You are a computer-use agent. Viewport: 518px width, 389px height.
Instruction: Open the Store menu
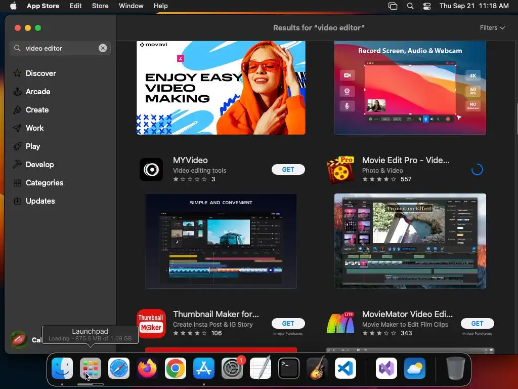coord(100,6)
